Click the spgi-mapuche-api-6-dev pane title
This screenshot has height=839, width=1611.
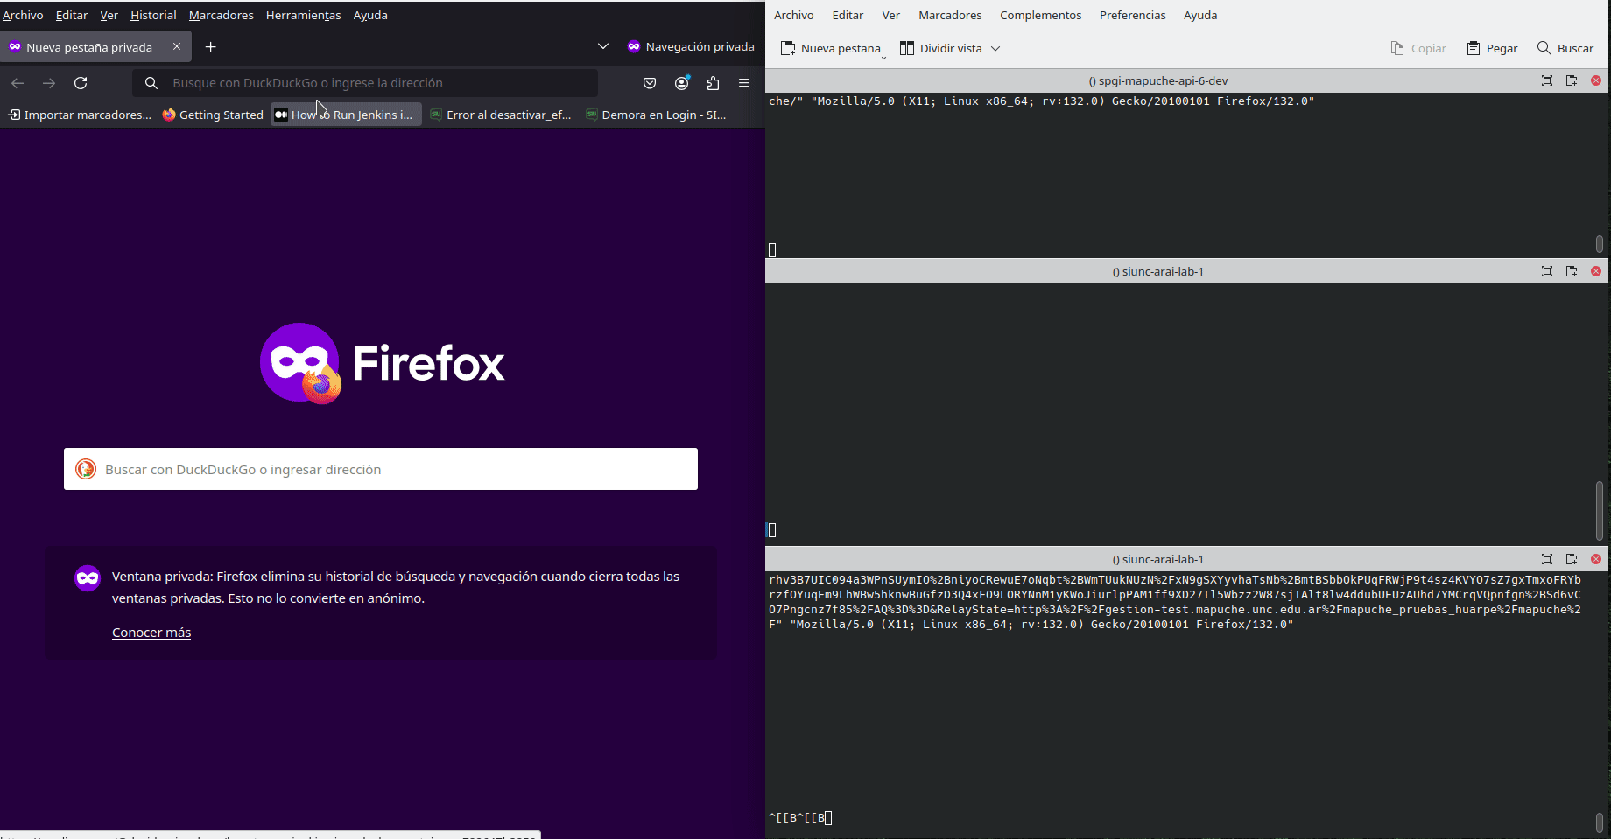1157,80
